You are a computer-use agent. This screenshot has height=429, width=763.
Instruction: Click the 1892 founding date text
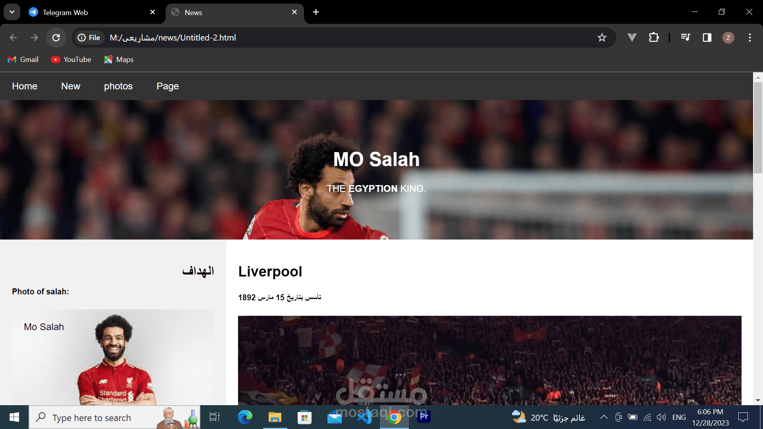[280, 298]
